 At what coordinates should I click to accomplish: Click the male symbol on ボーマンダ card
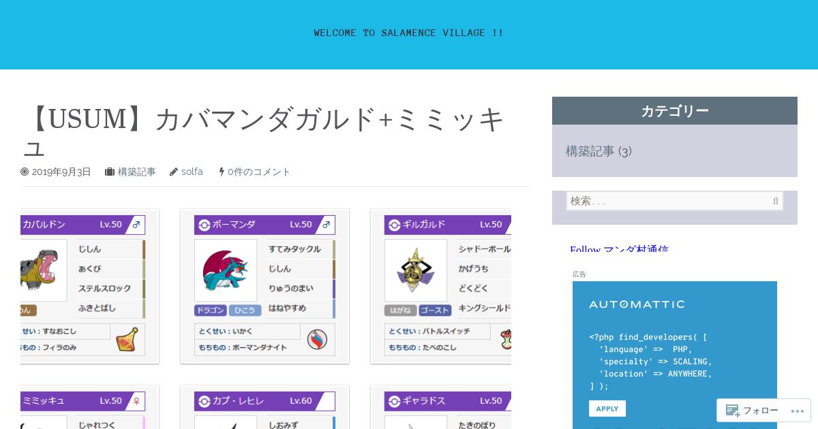326,225
